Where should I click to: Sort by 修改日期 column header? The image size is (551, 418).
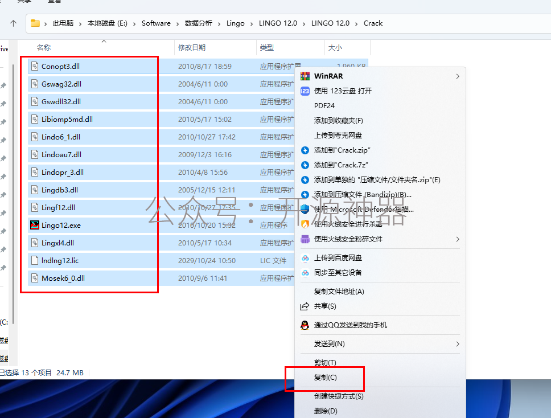pos(191,47)
